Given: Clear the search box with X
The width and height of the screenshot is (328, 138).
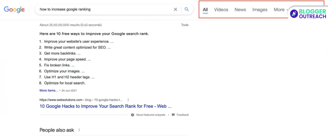Looking at the screenshot, I should pyautogui.click(x=176, y=10).
